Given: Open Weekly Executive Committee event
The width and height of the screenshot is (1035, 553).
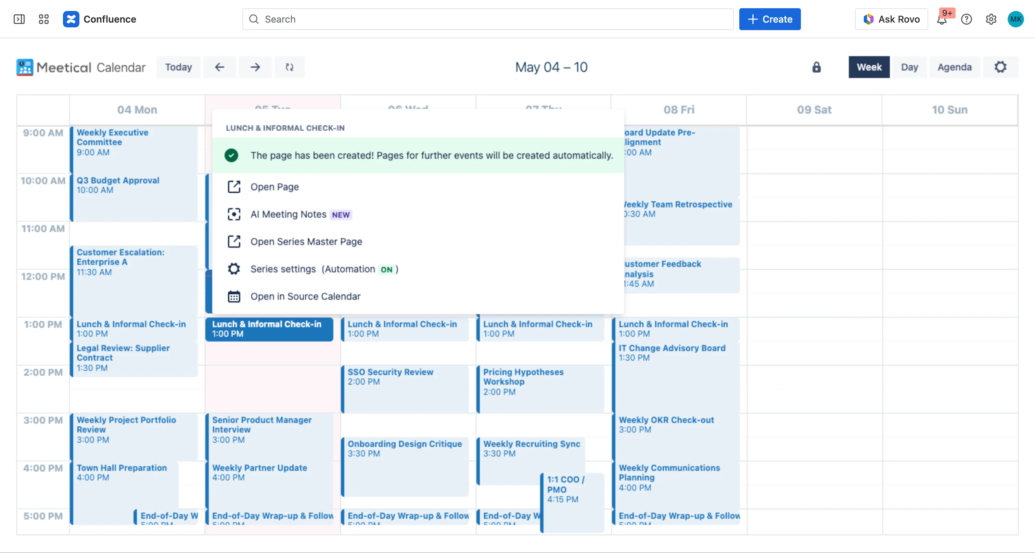Looking at the screenshot, I should [x=134, y=150].
